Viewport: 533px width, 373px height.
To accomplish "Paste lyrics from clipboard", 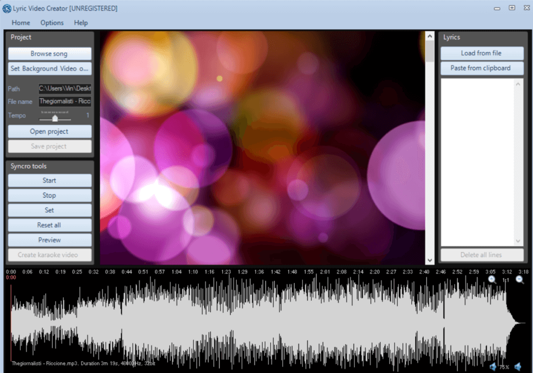I will [x=481, y=68].
